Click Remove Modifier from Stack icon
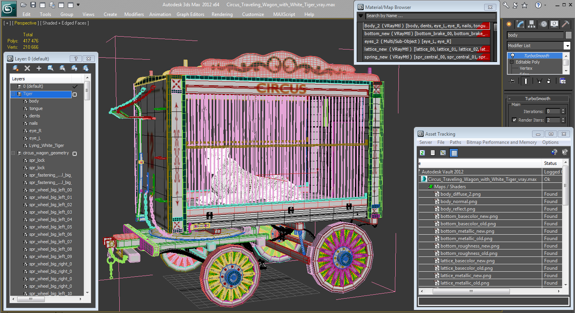Image resolution: width=575 pixels, height=313 pixels. (x=549, y=81)
